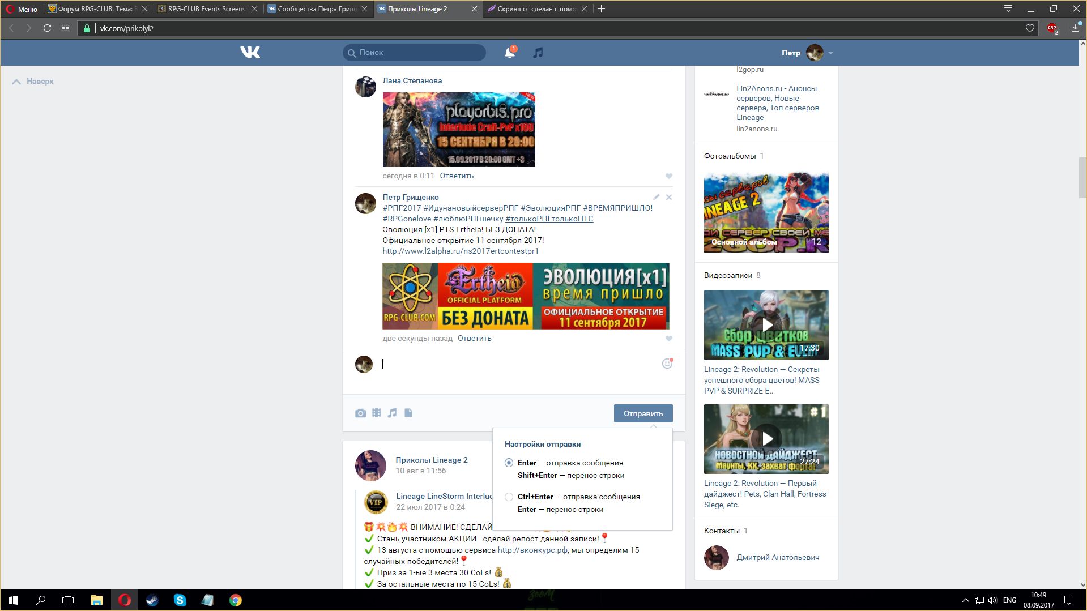Reply to the Эволюция comment
The width and height of the screenshot is (1087, 611).
tap(474, 339)
